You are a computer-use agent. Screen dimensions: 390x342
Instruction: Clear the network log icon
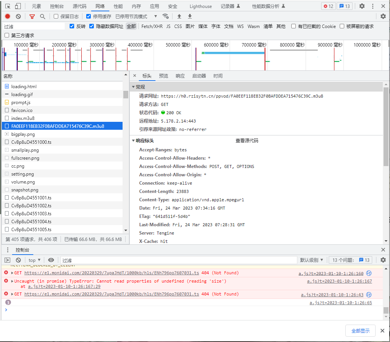[18, 16]
